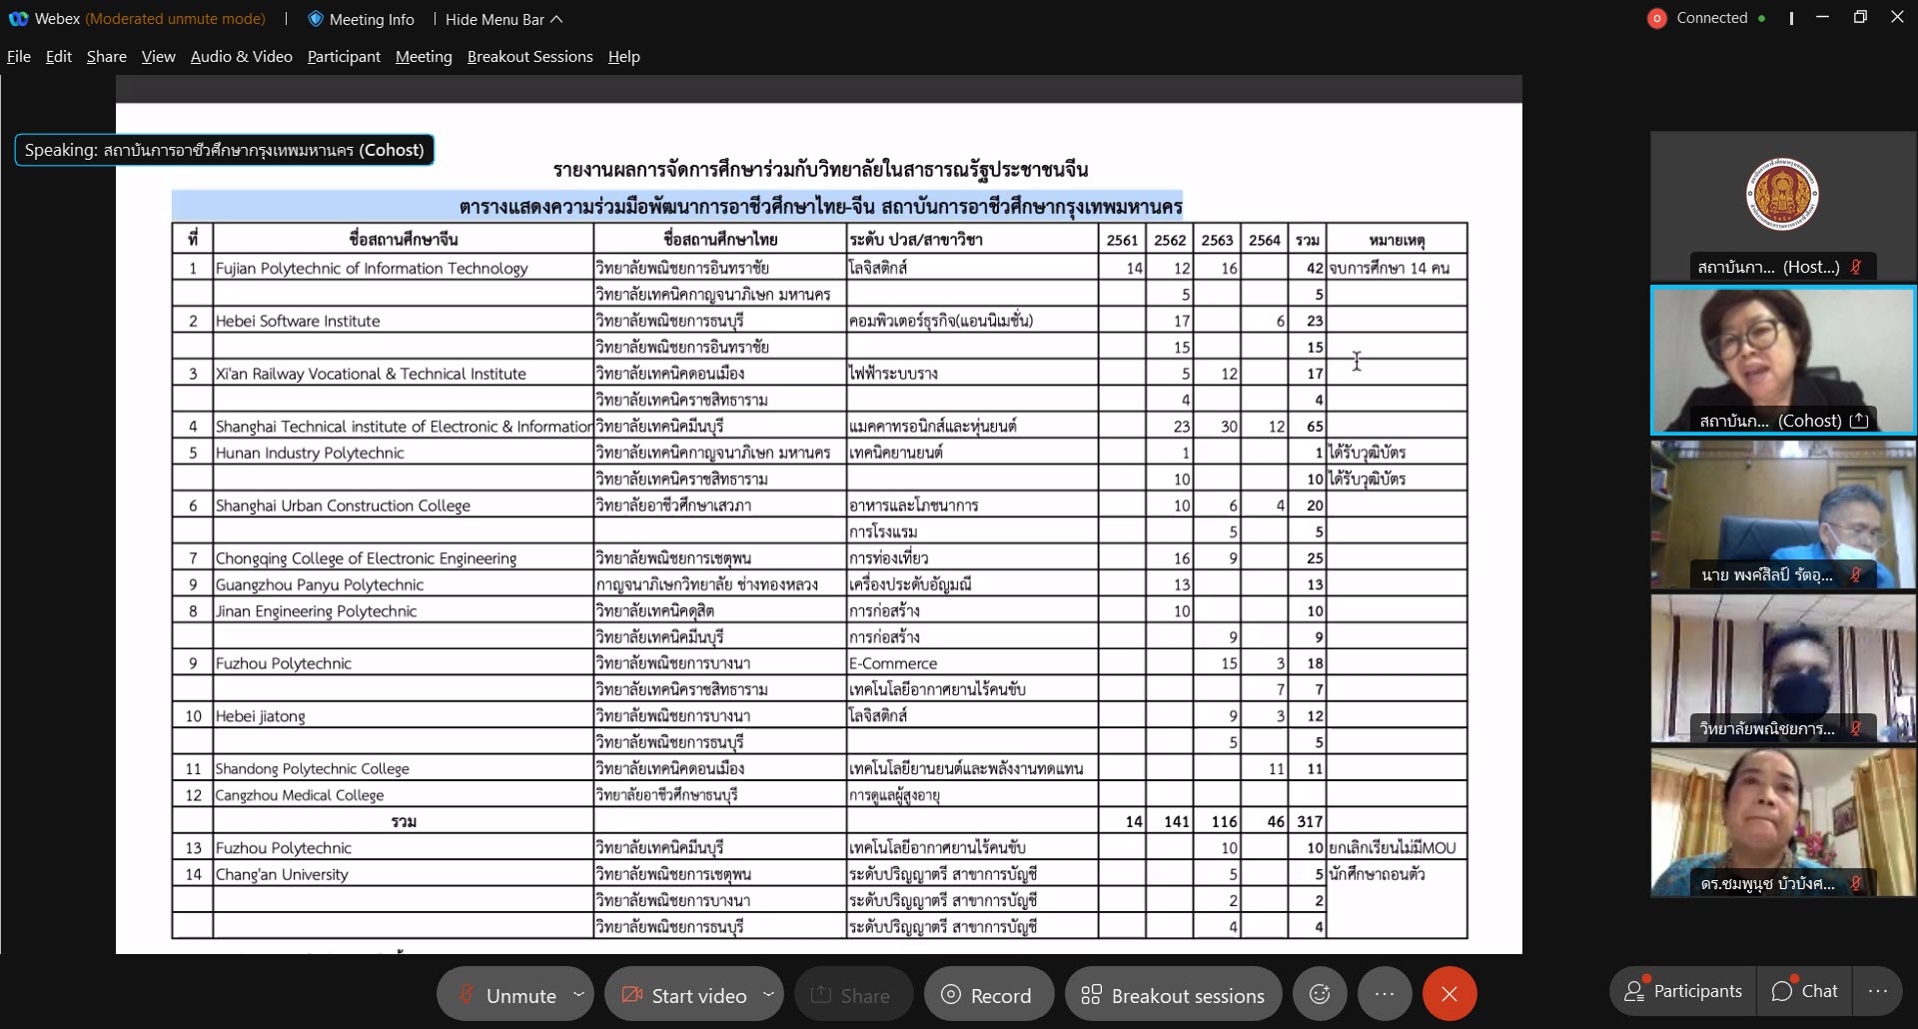The image size is (1918, 1029).
Task: Click 'Hebei Software Institute' table cell
Action: (404, 321)
